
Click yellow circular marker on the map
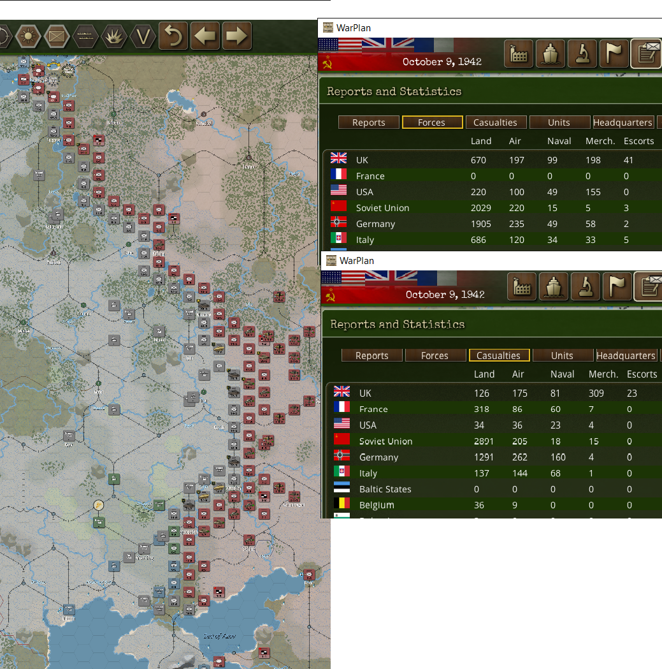[x=99, y=506]
